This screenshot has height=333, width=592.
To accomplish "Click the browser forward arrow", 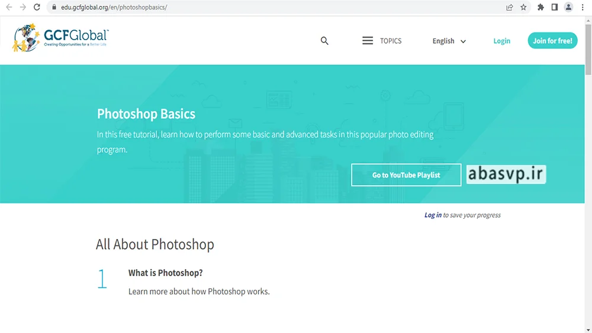I will pos(23,7).
